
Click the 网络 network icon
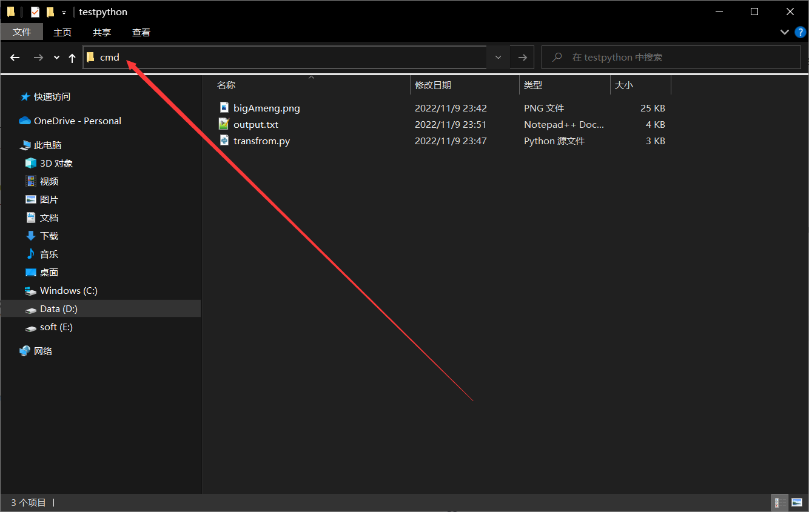point(25,351)
